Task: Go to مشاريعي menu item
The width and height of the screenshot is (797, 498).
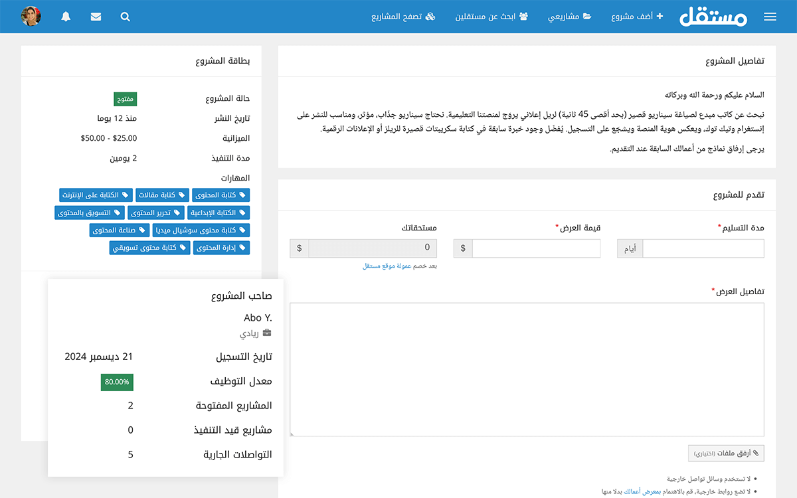Action: click(569, 17)
